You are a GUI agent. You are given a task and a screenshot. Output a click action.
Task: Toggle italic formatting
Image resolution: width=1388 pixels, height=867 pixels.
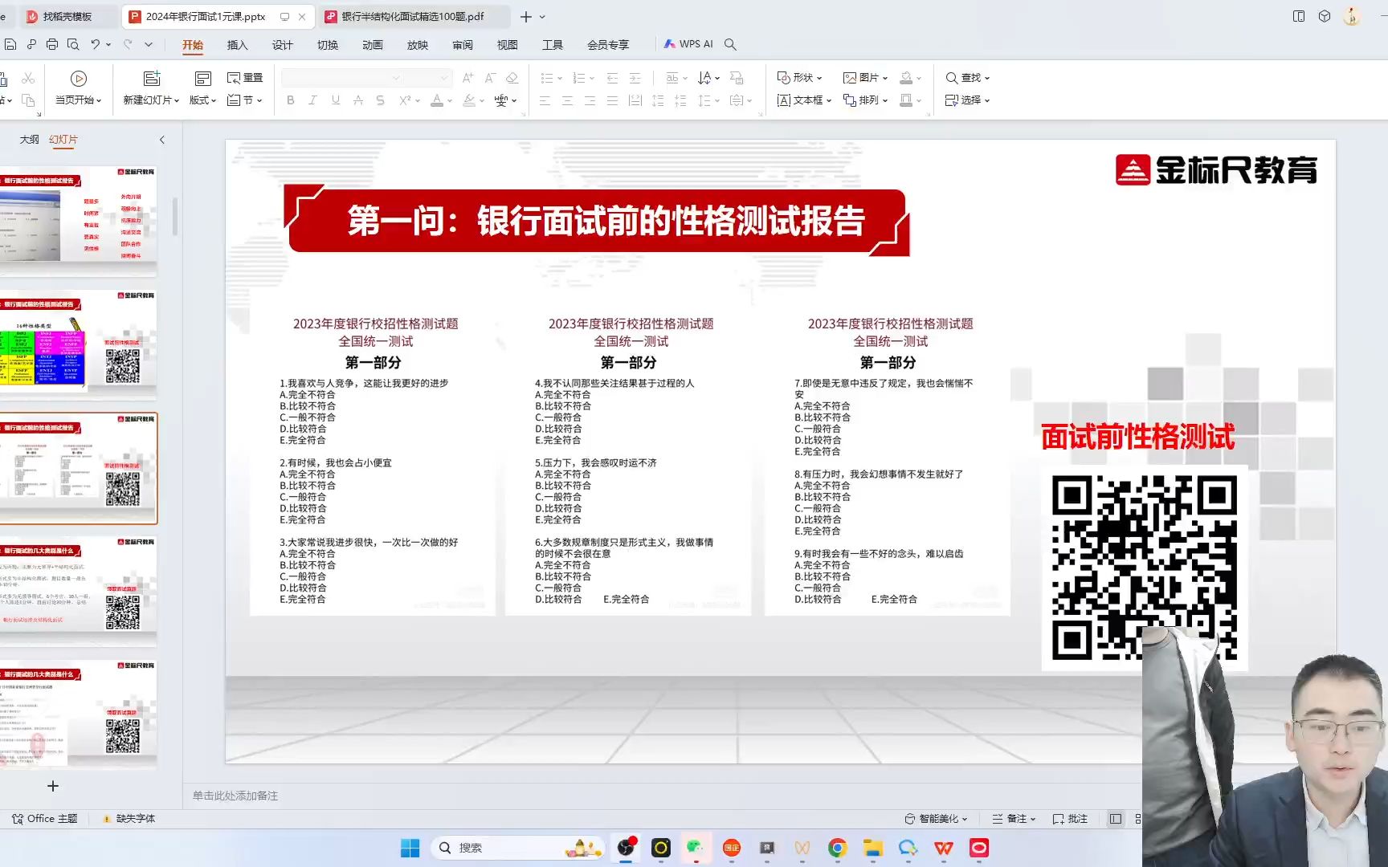pyautogui.click(x=313, y=100)
